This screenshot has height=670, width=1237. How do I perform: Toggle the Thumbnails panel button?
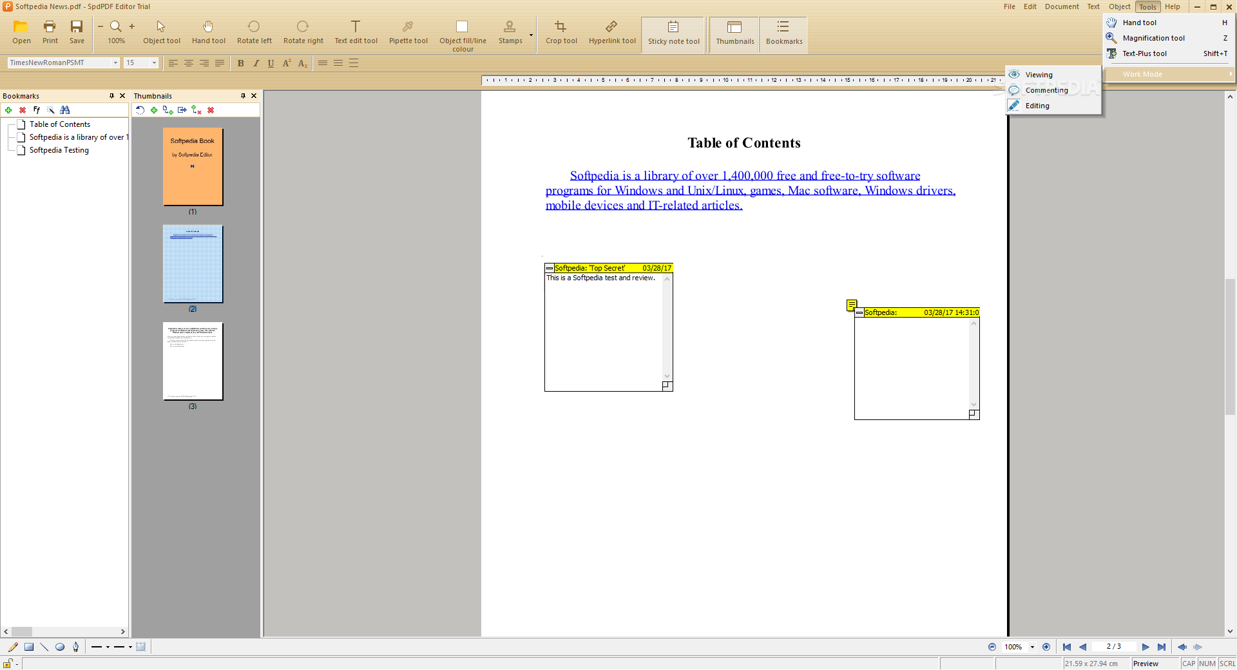point(734,33)
